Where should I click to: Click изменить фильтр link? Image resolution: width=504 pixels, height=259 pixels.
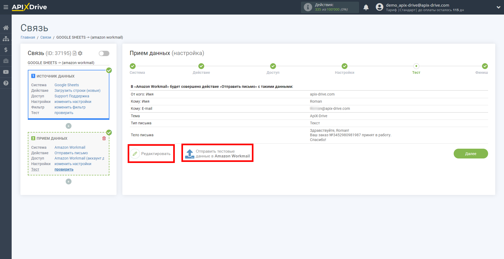point(70,107)
